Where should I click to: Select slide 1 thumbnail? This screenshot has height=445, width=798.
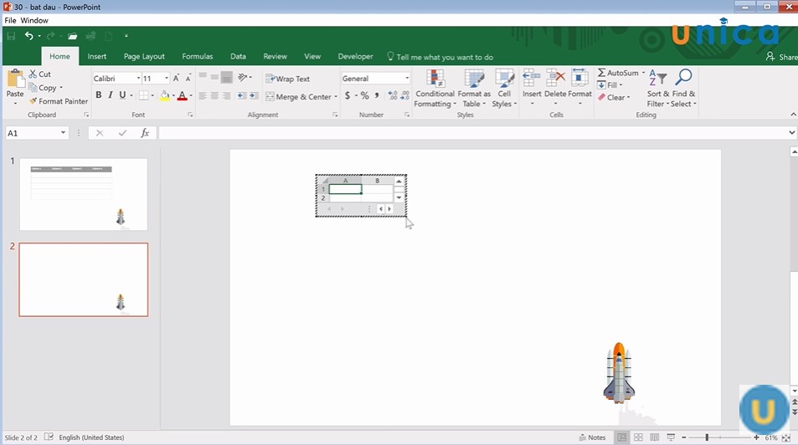pos(84,194)
